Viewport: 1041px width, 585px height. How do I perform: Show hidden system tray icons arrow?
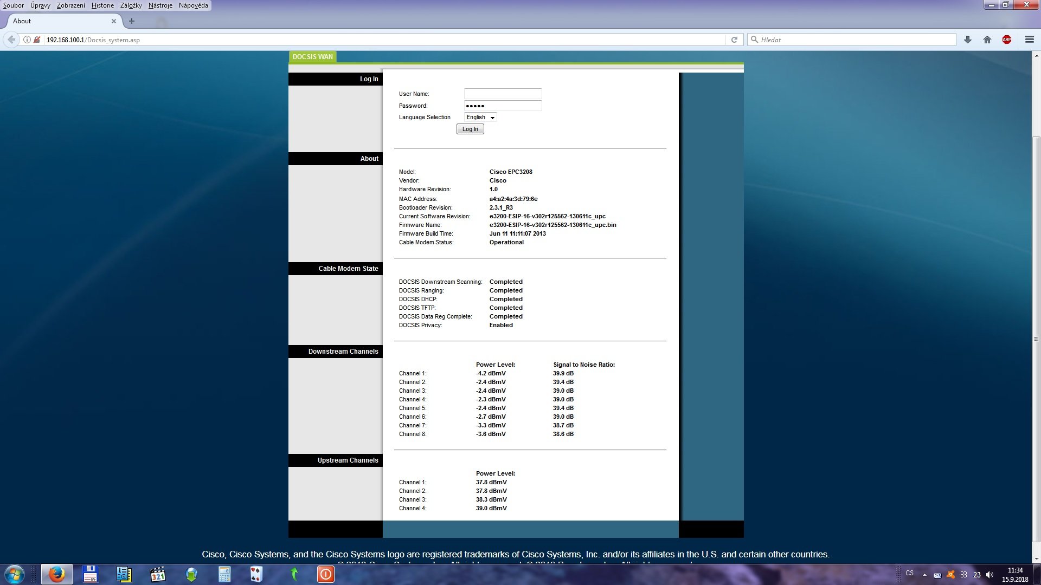(x=924, y=575)
